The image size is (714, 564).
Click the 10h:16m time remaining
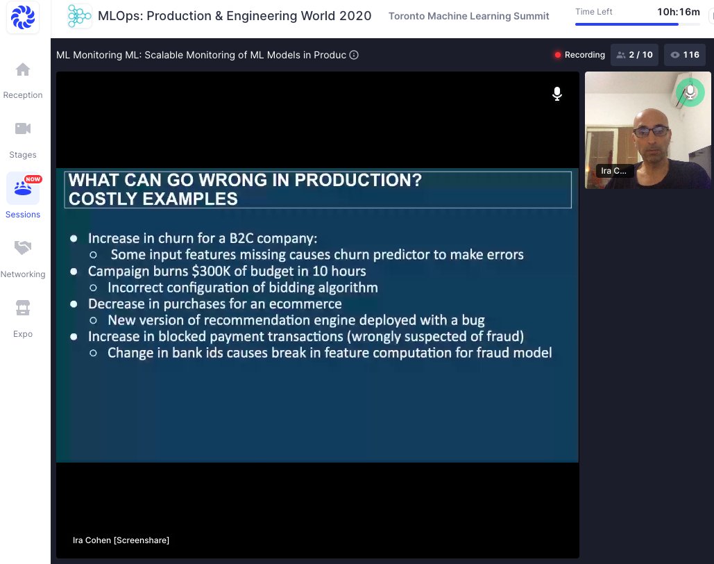[679, 12]
